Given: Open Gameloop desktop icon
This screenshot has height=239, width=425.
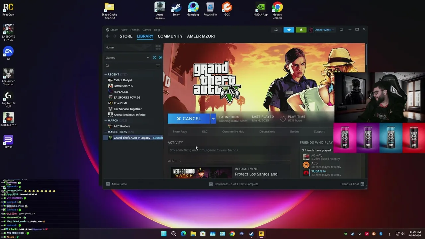Looking at the screenshot, I should (193, 9).
